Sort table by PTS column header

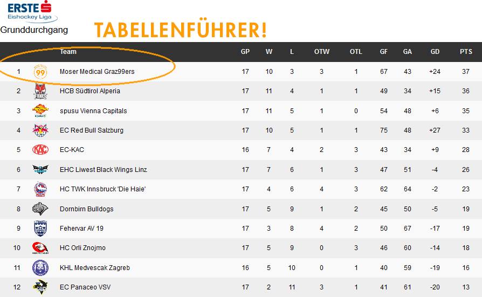click(x=466, y=52)
